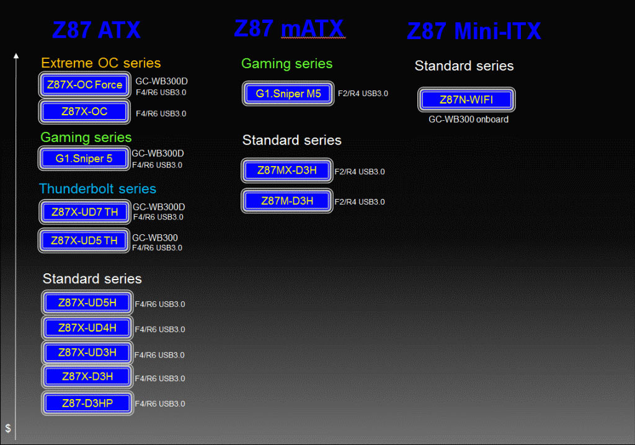
Task: Open the G1.Sniper 5 model box
Action: click(x=84, y=158)
